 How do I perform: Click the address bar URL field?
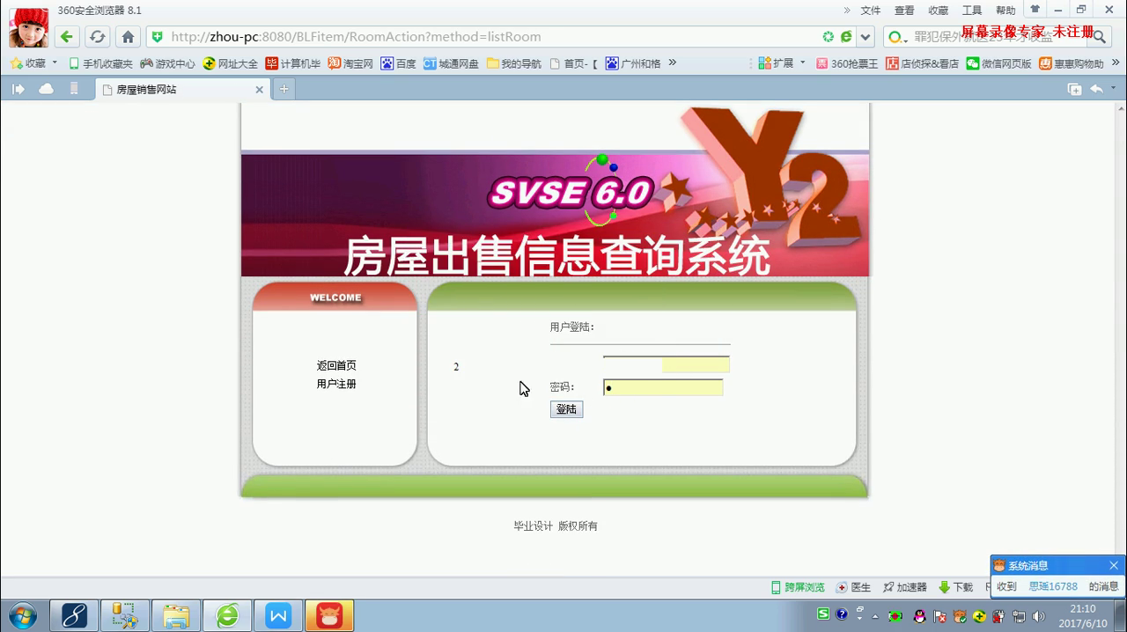(493, 37)
